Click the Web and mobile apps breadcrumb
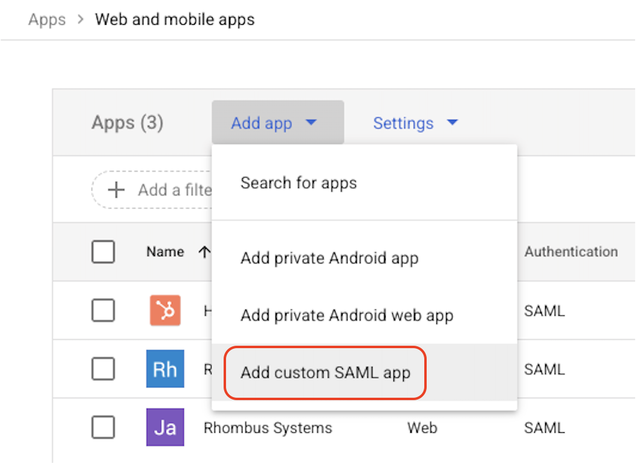The height and width of the screenshot is (463, 637). pos(175,19)
